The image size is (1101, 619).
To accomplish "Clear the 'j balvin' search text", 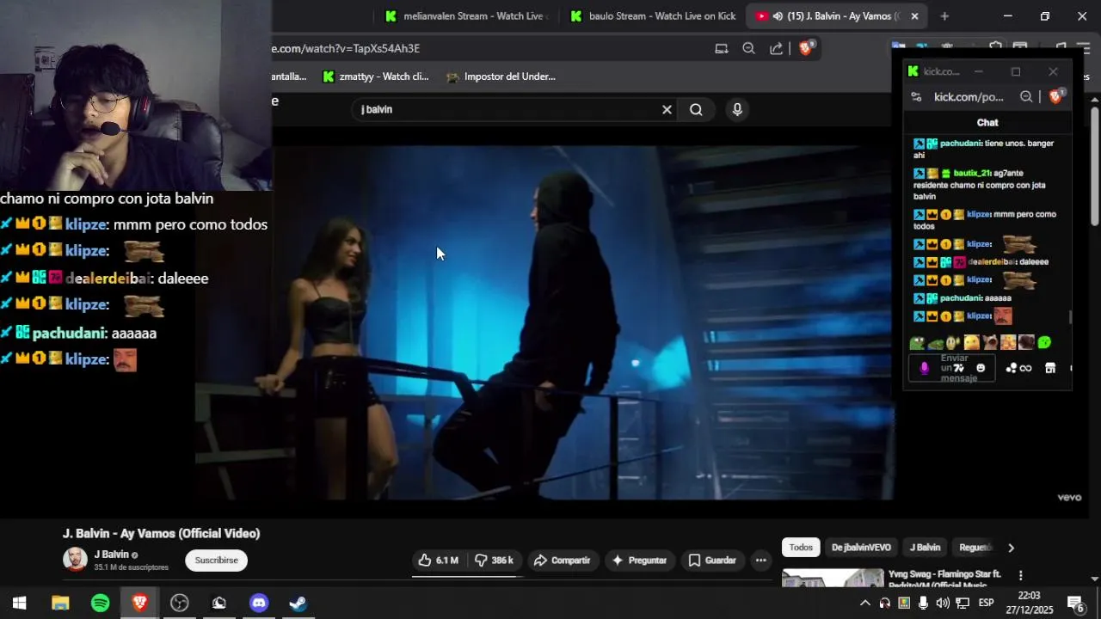I will click(667, 109).
